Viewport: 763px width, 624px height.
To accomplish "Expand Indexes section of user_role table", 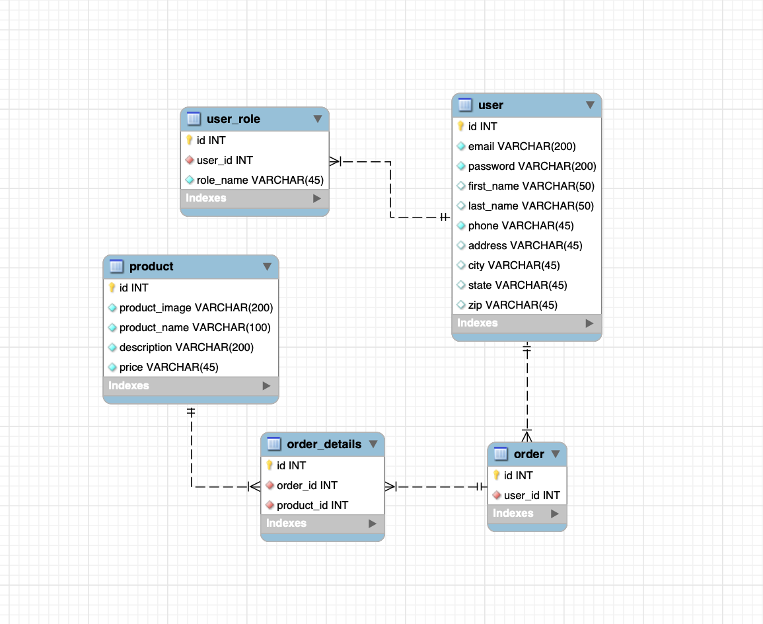I will tap(317, 198).
